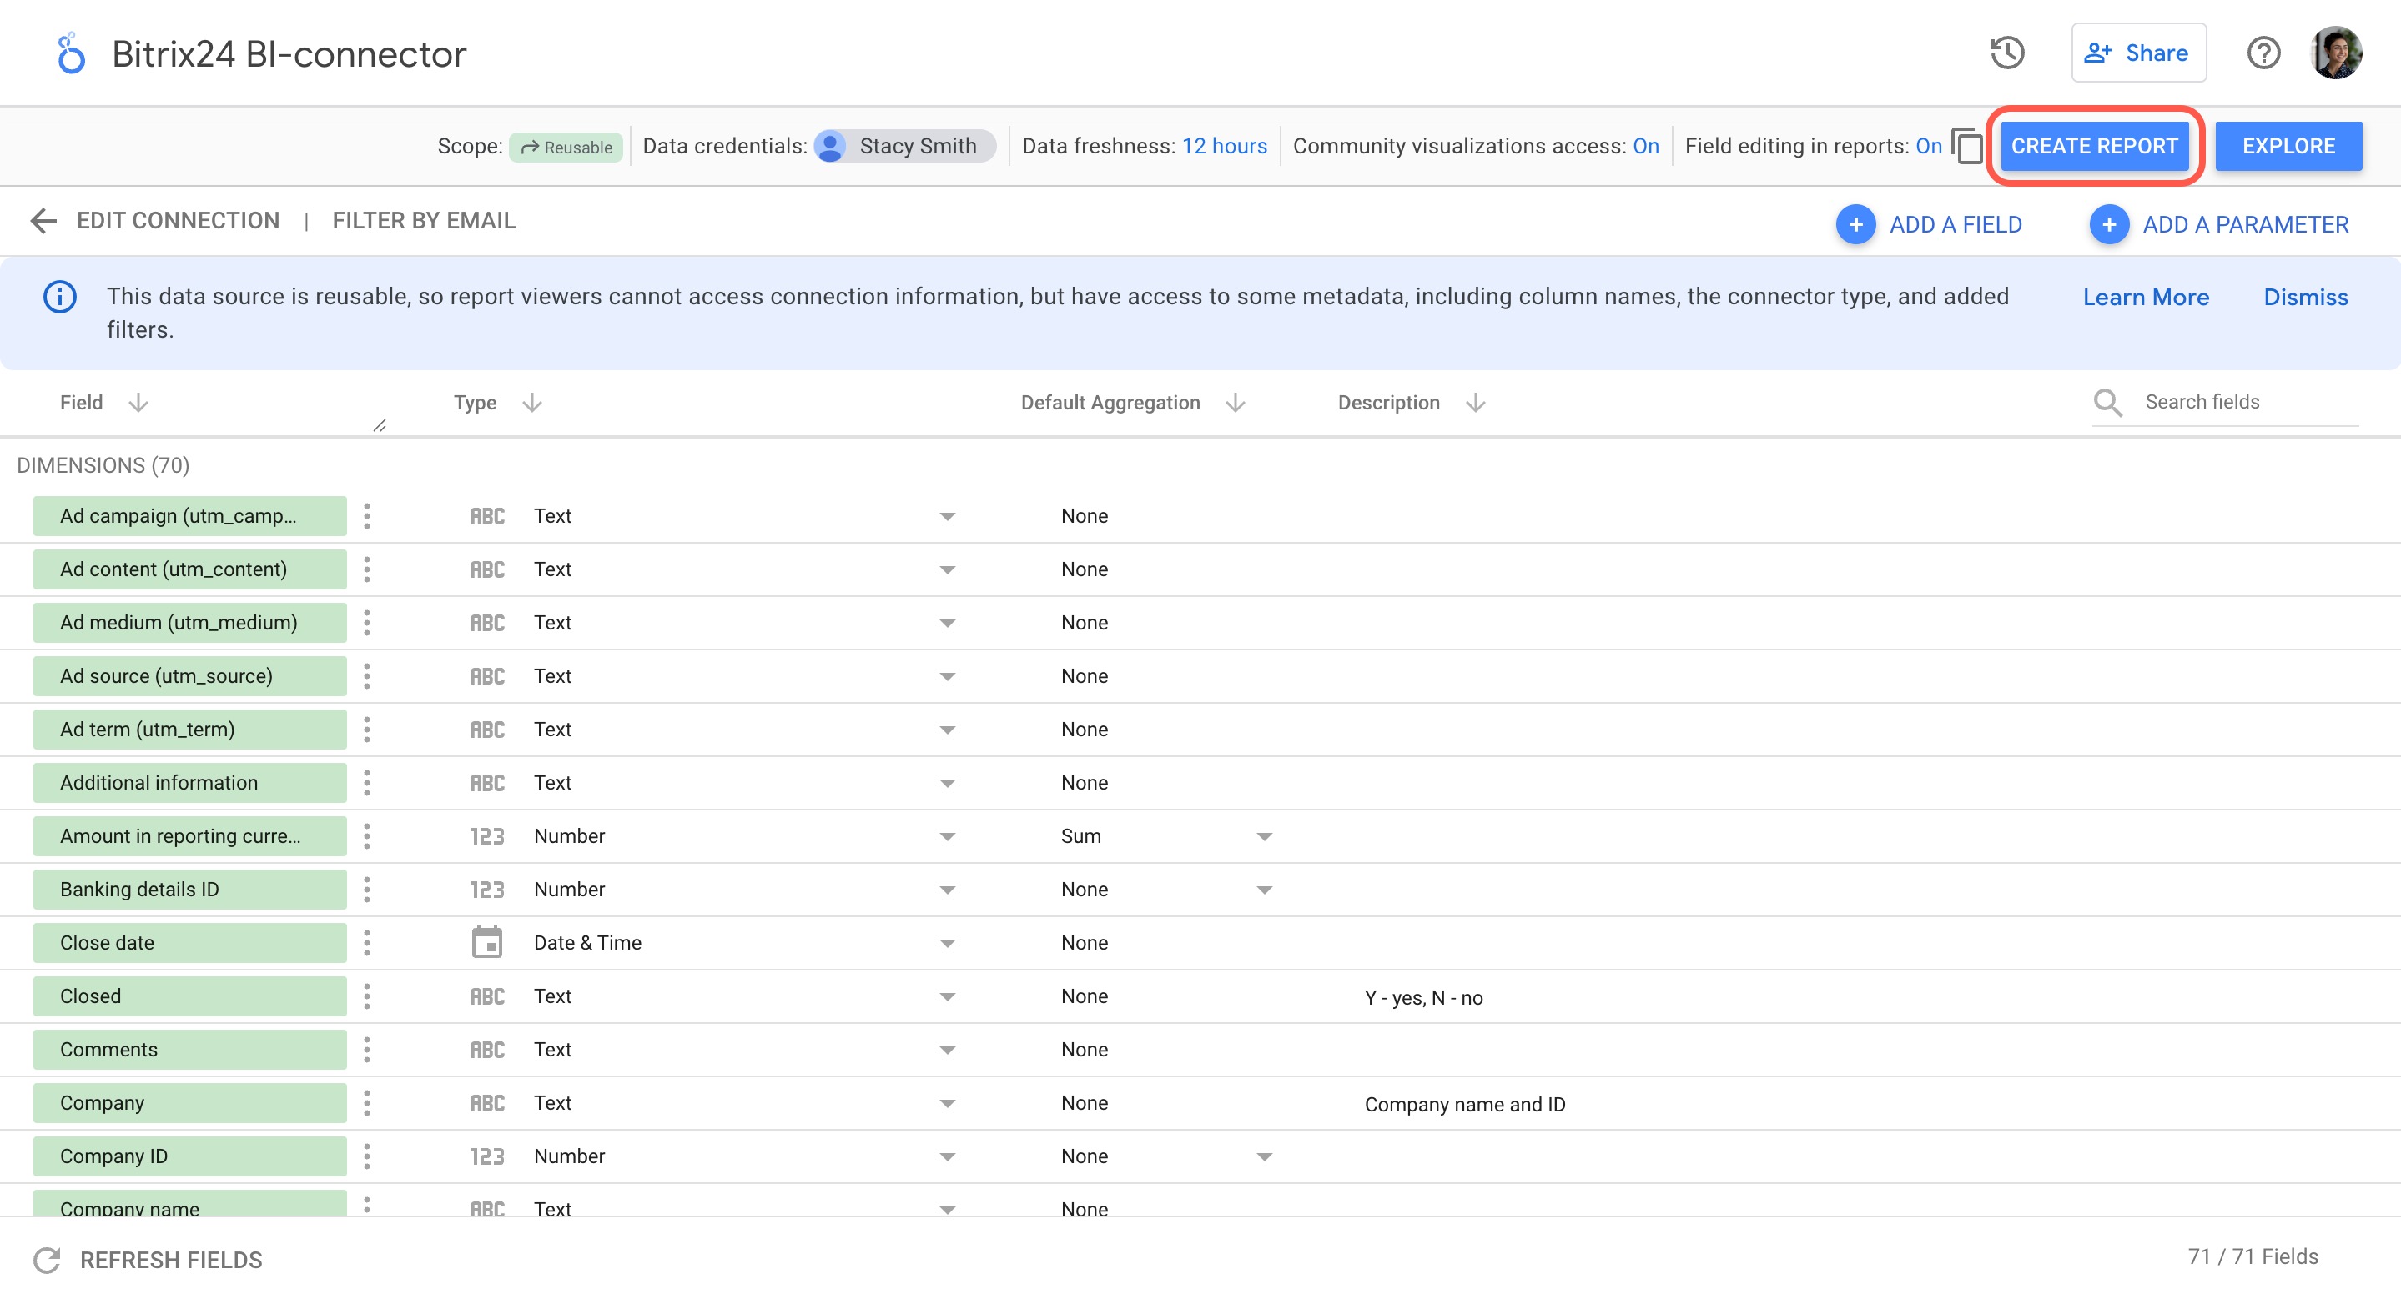Select the Company ID field chip

pyautogui.click(x=189, y=1156)
